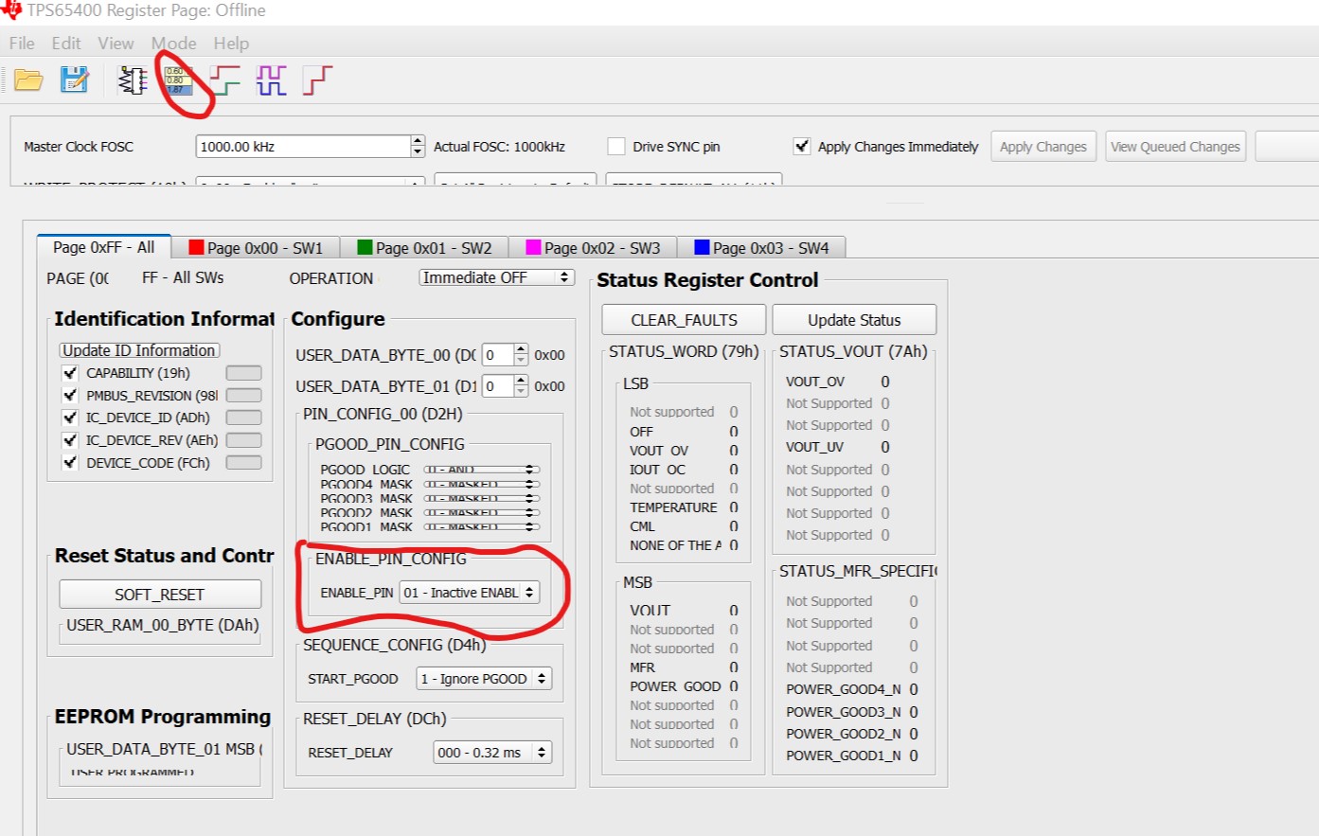Open the register values page icon

pyautogui.click(x=178, y=80)
